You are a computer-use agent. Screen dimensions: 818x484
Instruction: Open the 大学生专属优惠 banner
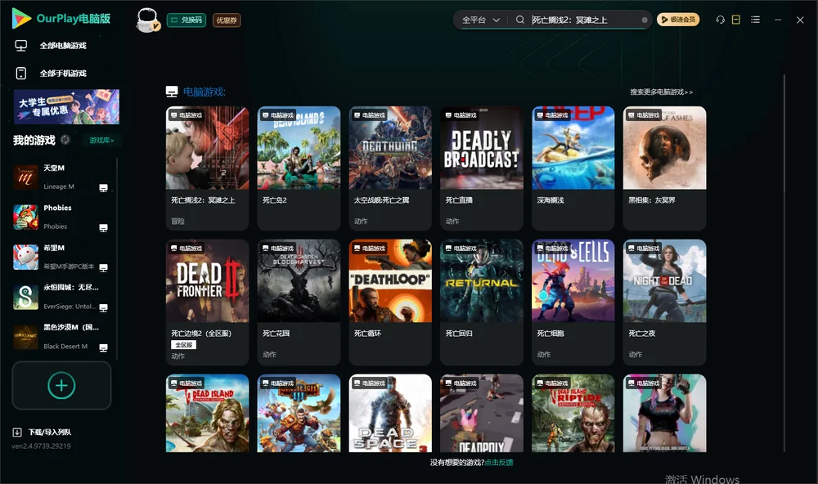tap(66, 107)
